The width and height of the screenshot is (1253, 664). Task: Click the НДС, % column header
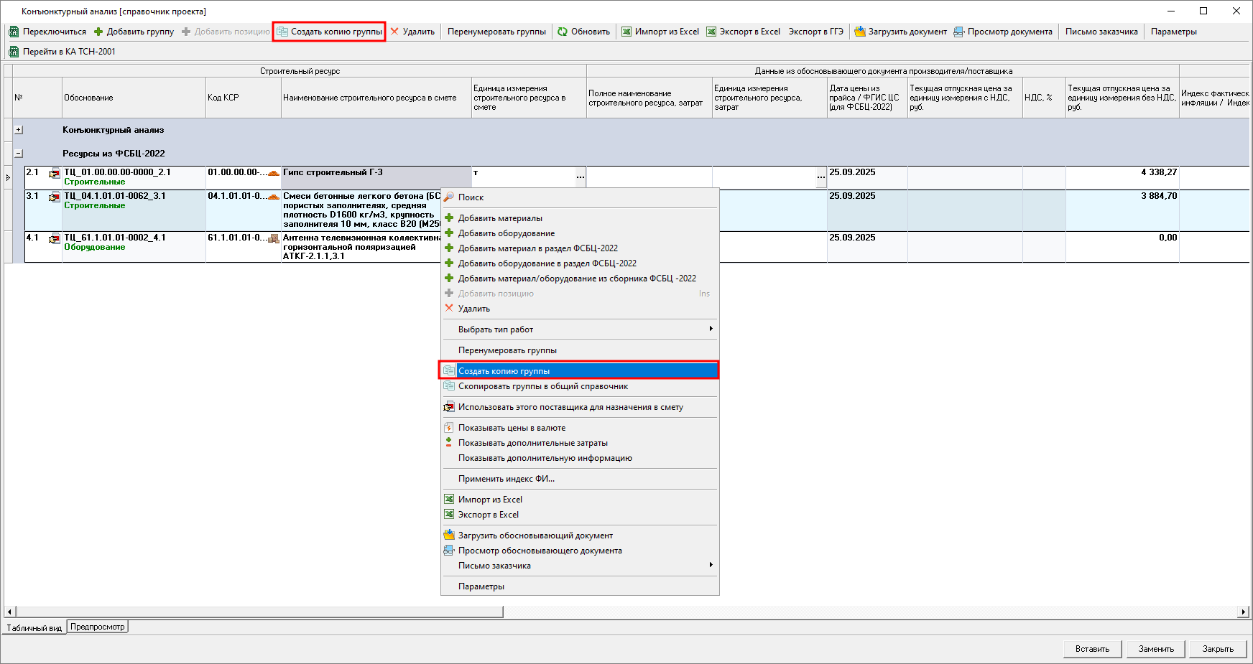(1044, 98)
